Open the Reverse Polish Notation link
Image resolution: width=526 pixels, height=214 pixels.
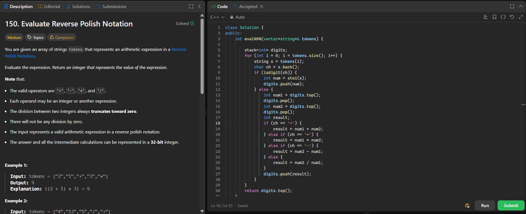coord(179,49)
